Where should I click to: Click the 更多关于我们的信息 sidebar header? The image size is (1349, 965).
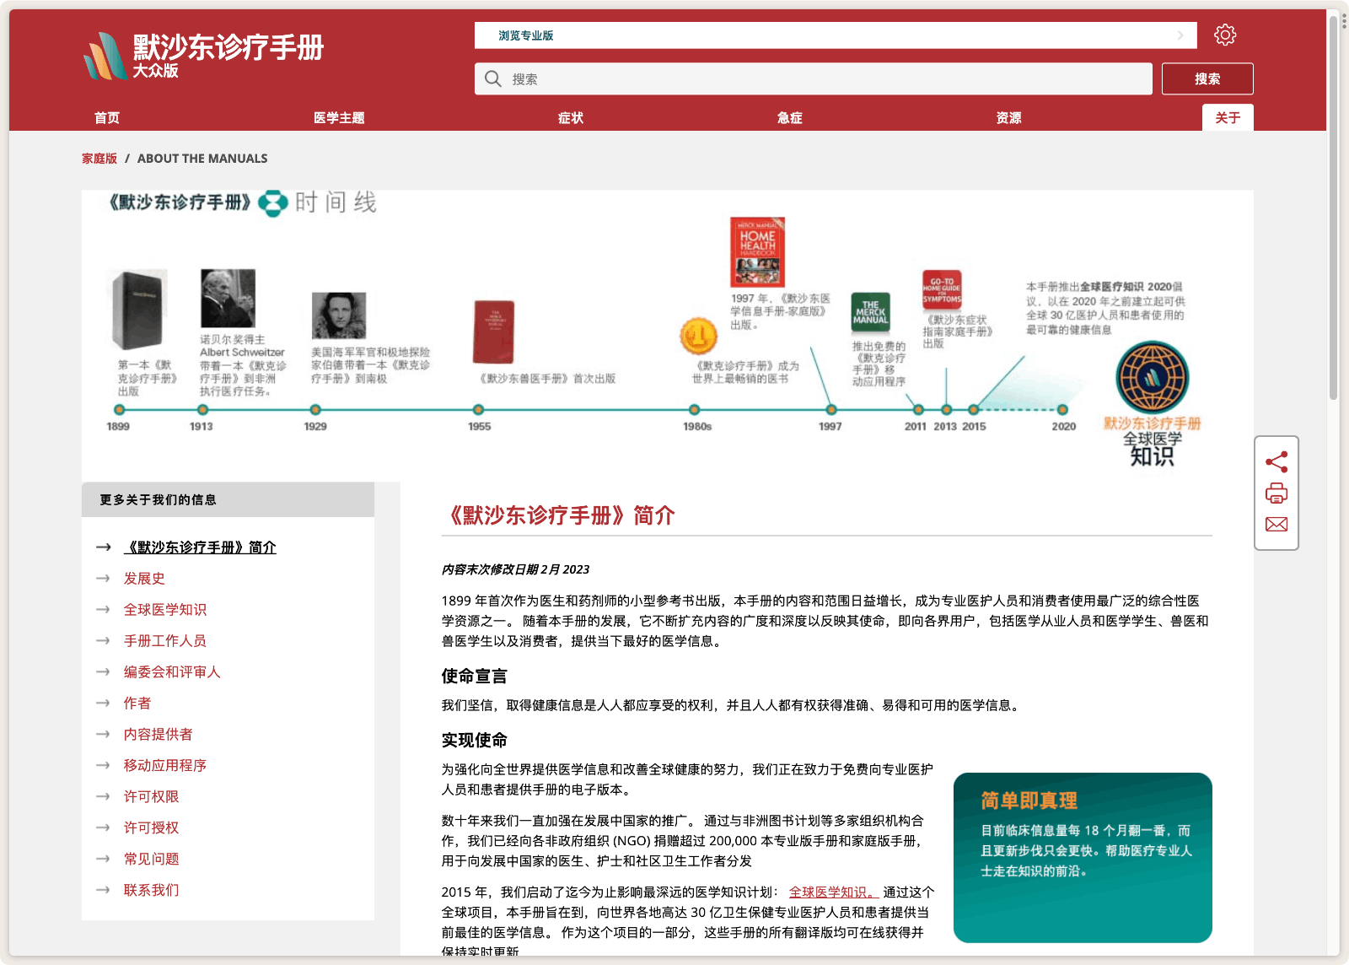228,499
